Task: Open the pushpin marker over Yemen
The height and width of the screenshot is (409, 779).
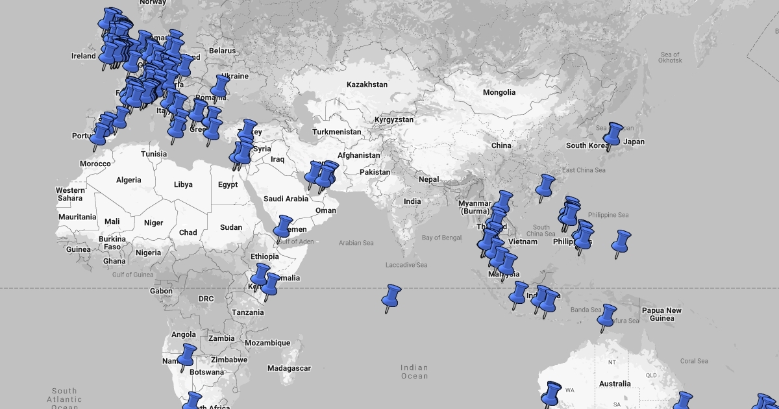Action: 283,228
